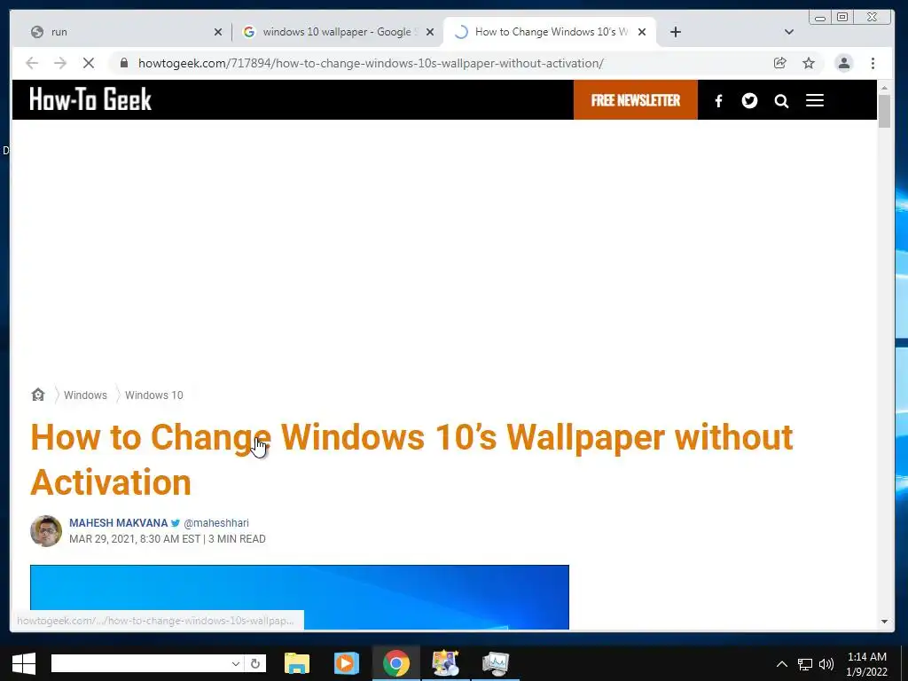908x681 pixels.
Task: Click the padlock site info icon
Action: coord(124,63)
